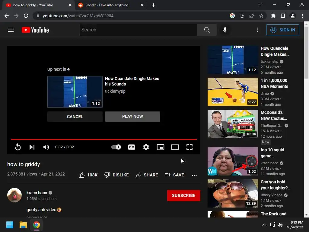Click the red video progress bar

104,139
